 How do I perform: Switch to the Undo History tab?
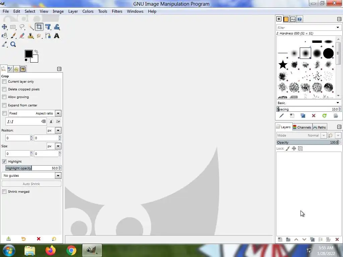point(16,69)
